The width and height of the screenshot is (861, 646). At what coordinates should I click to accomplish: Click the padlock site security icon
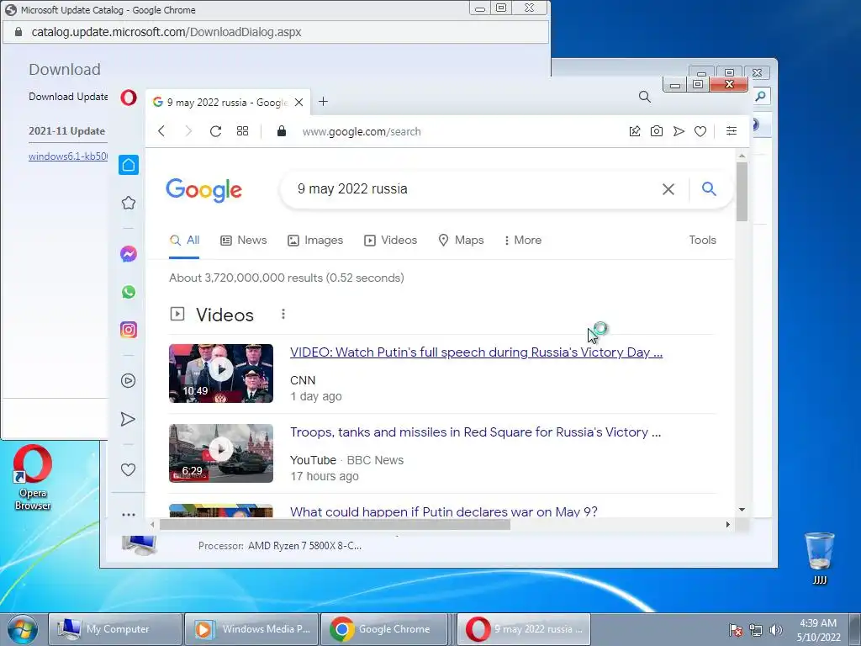tap(282, 130)
